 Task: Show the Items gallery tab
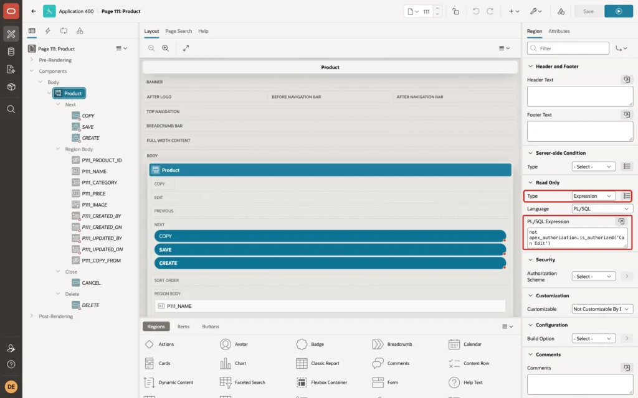point(184,326)
